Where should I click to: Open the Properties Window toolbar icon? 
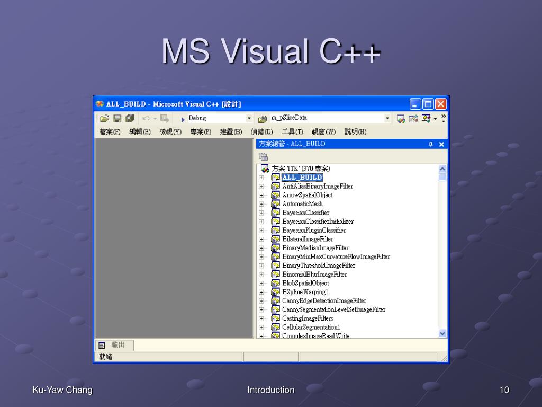pyautogui.click(x=413, y=119)
